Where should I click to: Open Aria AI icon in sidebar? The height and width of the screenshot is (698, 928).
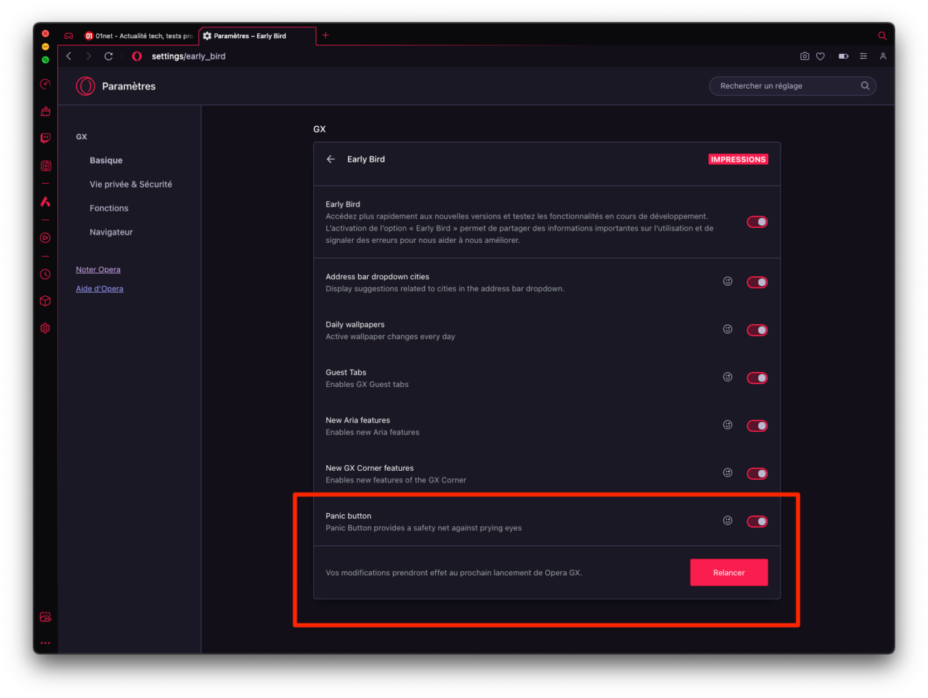(x=45, y=201)
